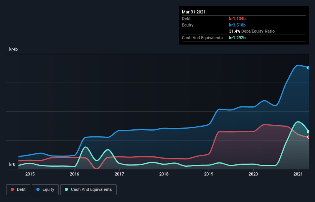The width and height of the screenshot is (315, 202).
Task: Click the red Debt endpoint marker
Action: point(308,137)
